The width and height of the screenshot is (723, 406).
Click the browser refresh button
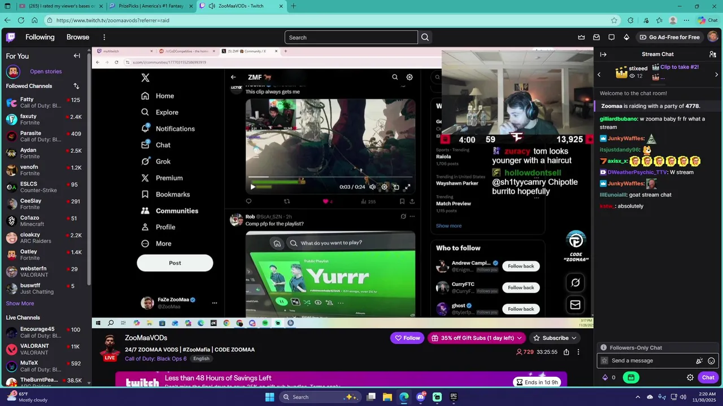point(21,20)
